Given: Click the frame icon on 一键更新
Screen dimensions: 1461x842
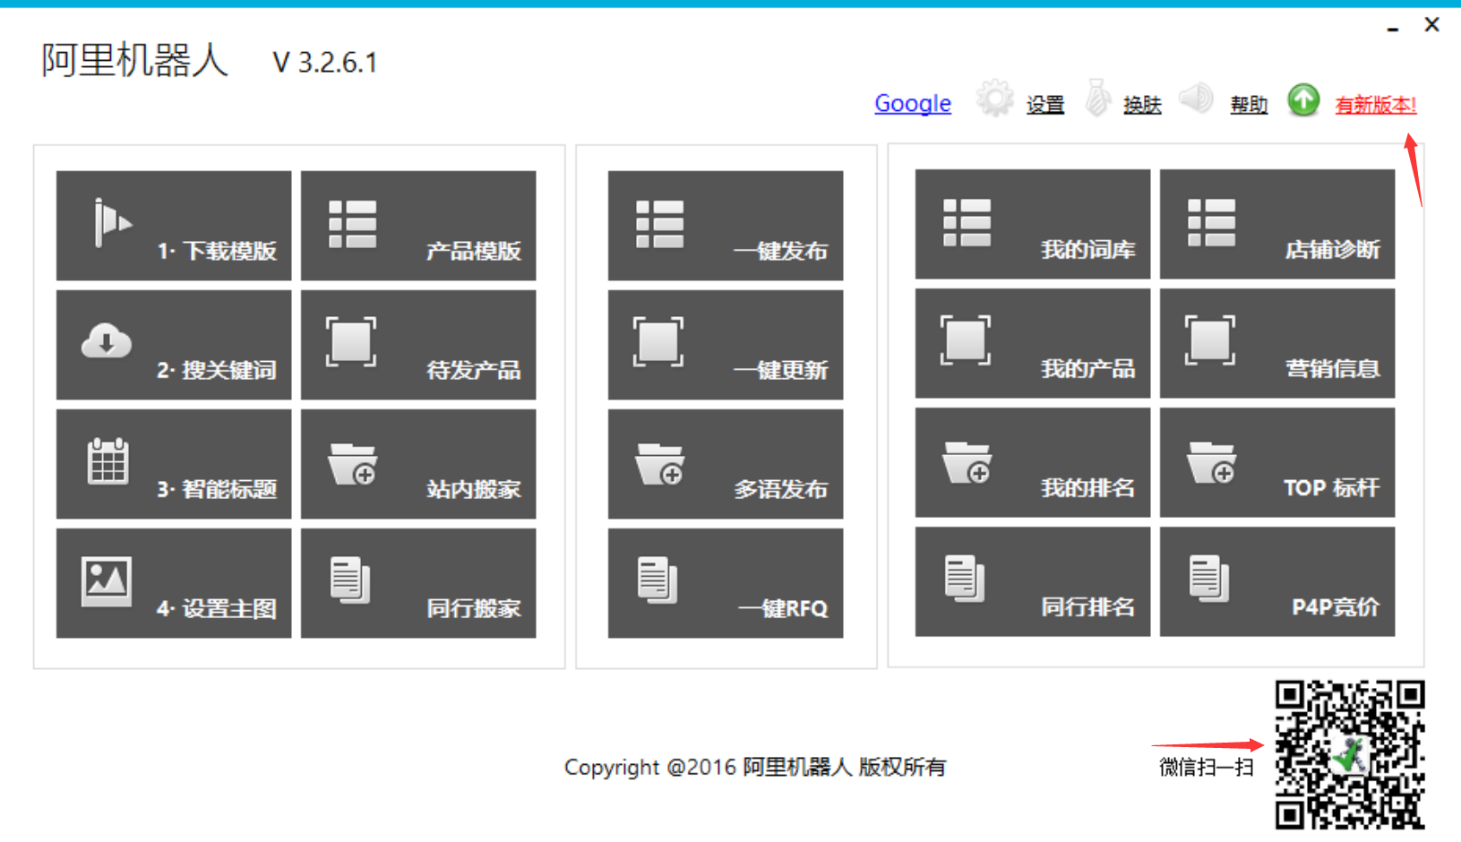Looking at the screenshot, I should pos(658,341).
